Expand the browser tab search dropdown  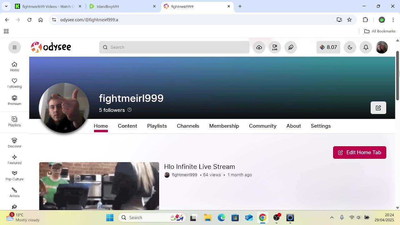pos(6,6)
